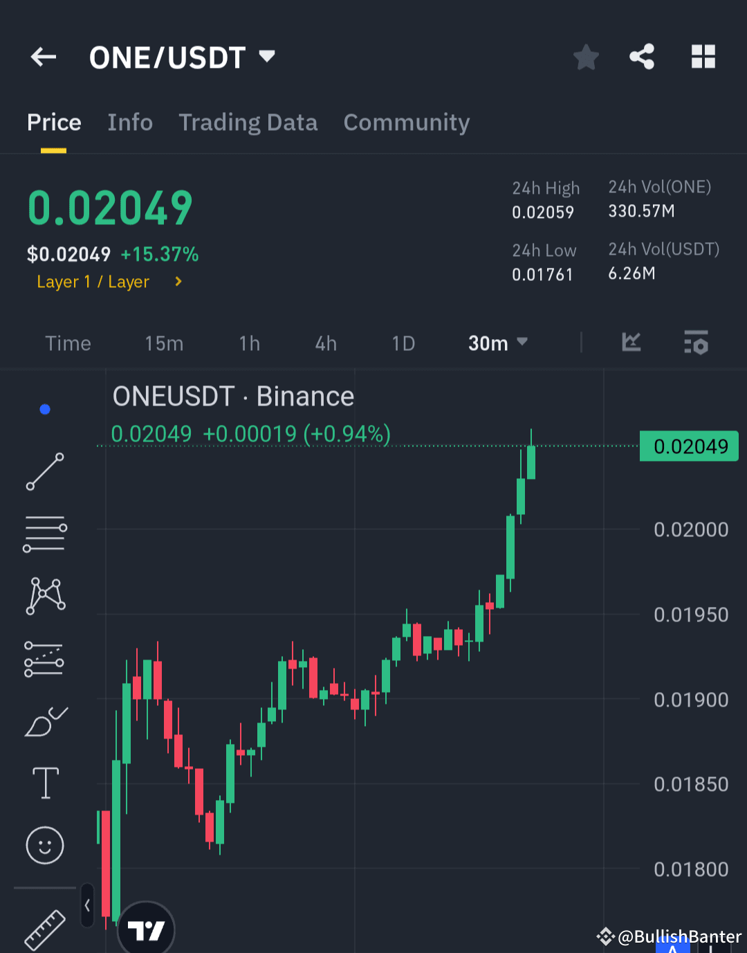747x953 pixels.
Task: Switch to the Community tab
Action: 406,122
